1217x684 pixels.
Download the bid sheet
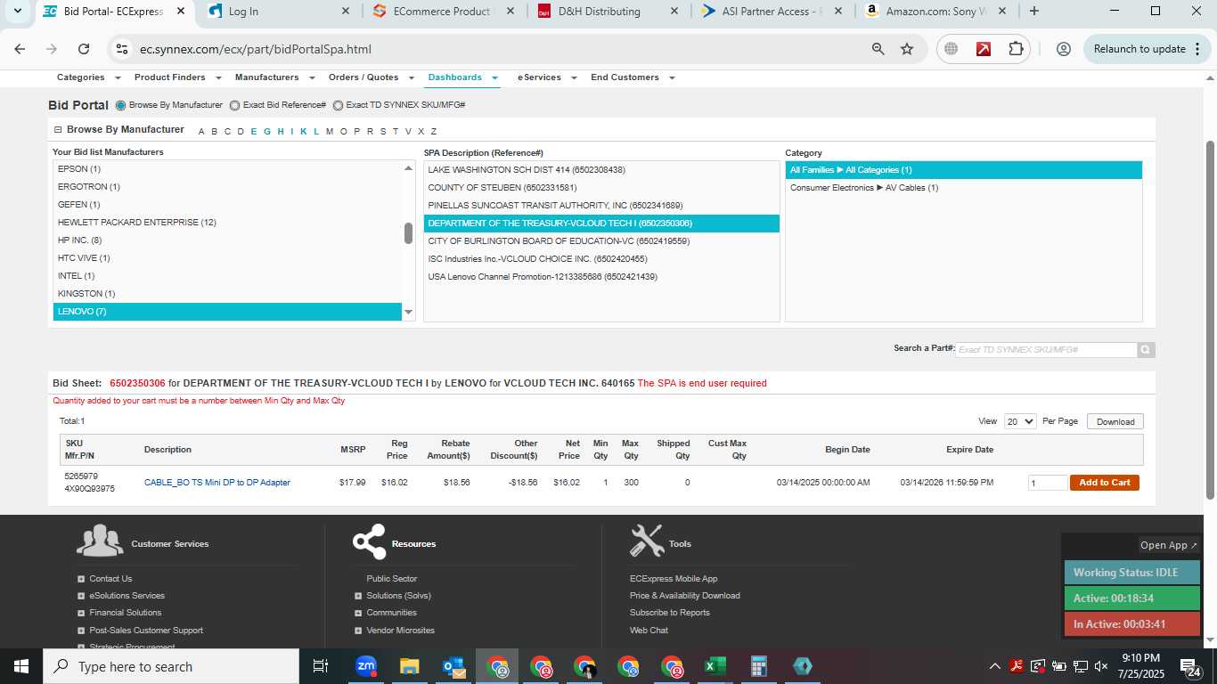tap(1115, 421)
